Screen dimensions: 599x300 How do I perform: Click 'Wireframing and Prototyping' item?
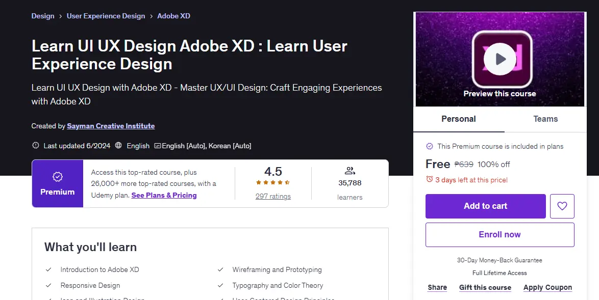click(x=277, y=269)
